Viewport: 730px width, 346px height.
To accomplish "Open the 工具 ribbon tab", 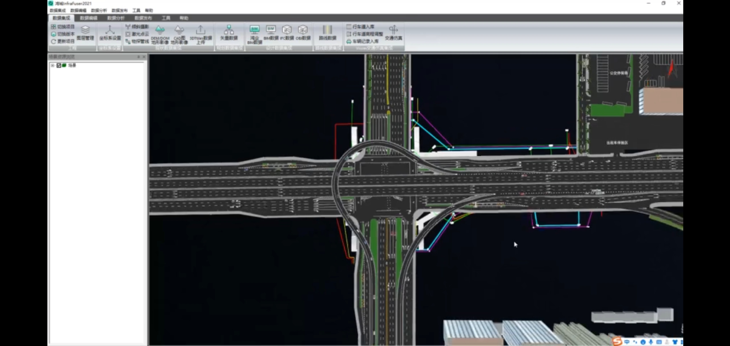I will (166, 18).
